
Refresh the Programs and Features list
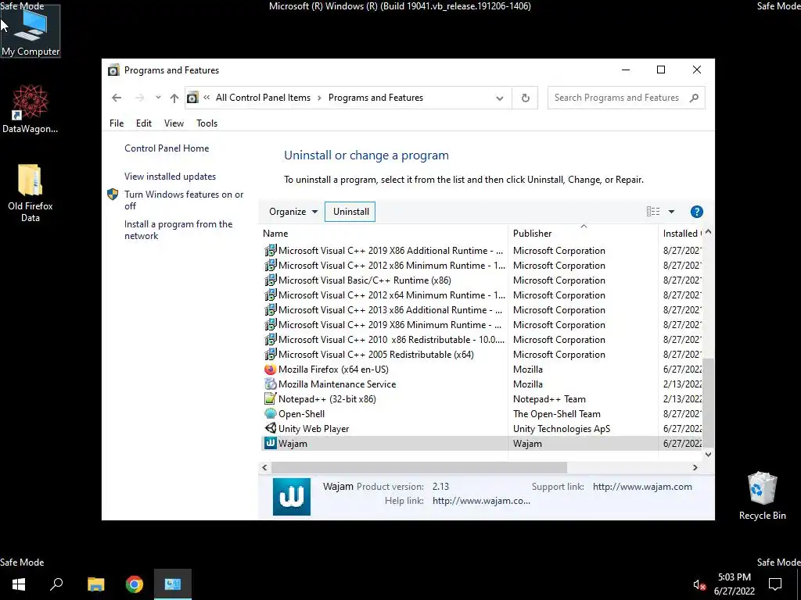click(525, 98)
